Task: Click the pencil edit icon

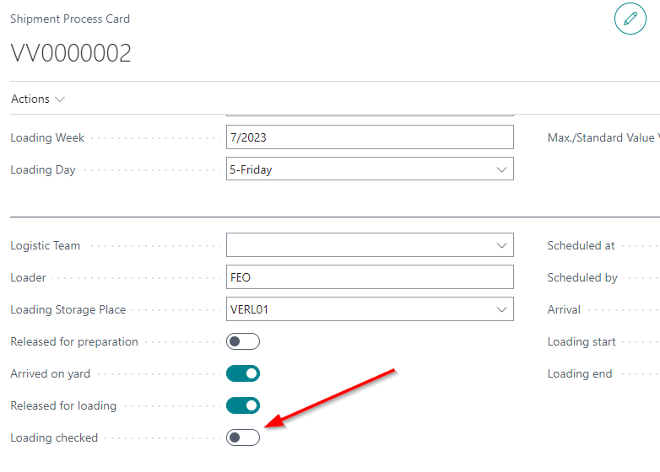Action: 630,19
